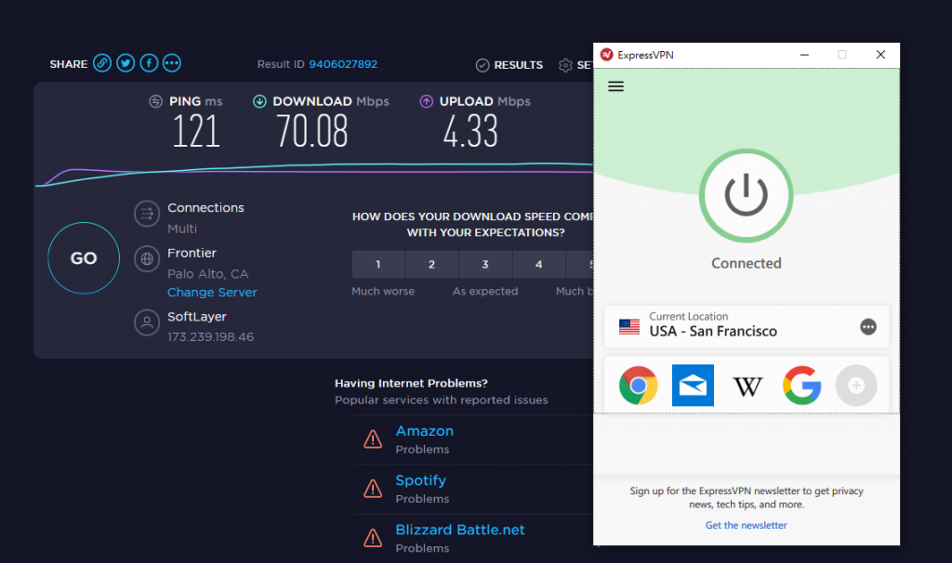
Task: Launch Chrome shortcut in ExpressVPN
Action: [638, 386]
